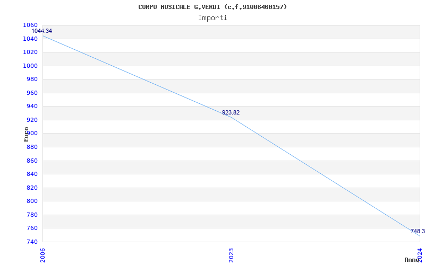Viewport: 425px width, 265px height.
Task: Select the 748.3 data point label
Action: click(418, 231)
